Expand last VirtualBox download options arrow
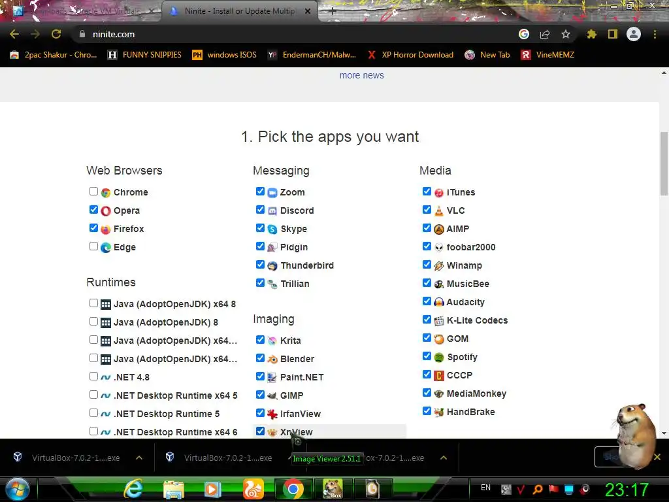This screenshot has width=669, height=502. point(444,458)
